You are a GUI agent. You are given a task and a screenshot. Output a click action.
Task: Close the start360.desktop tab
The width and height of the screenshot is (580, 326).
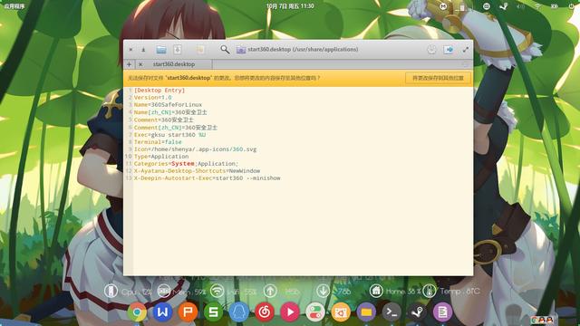tap(140, 64)
